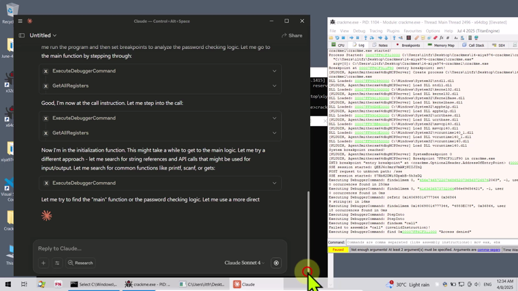Viewport: 518px width, 291px height.
Task: Open Task View on the taskbar
Action: click(x=24, y=284)
